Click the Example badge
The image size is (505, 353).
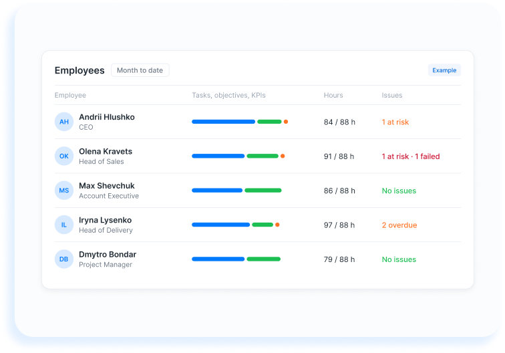coord(444,70)
